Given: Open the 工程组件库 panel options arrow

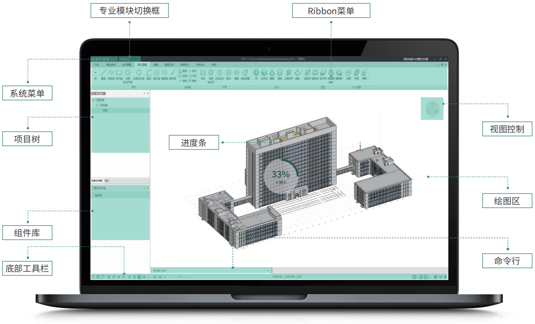Looking at the screenshot, I should [x=144, y=188].
